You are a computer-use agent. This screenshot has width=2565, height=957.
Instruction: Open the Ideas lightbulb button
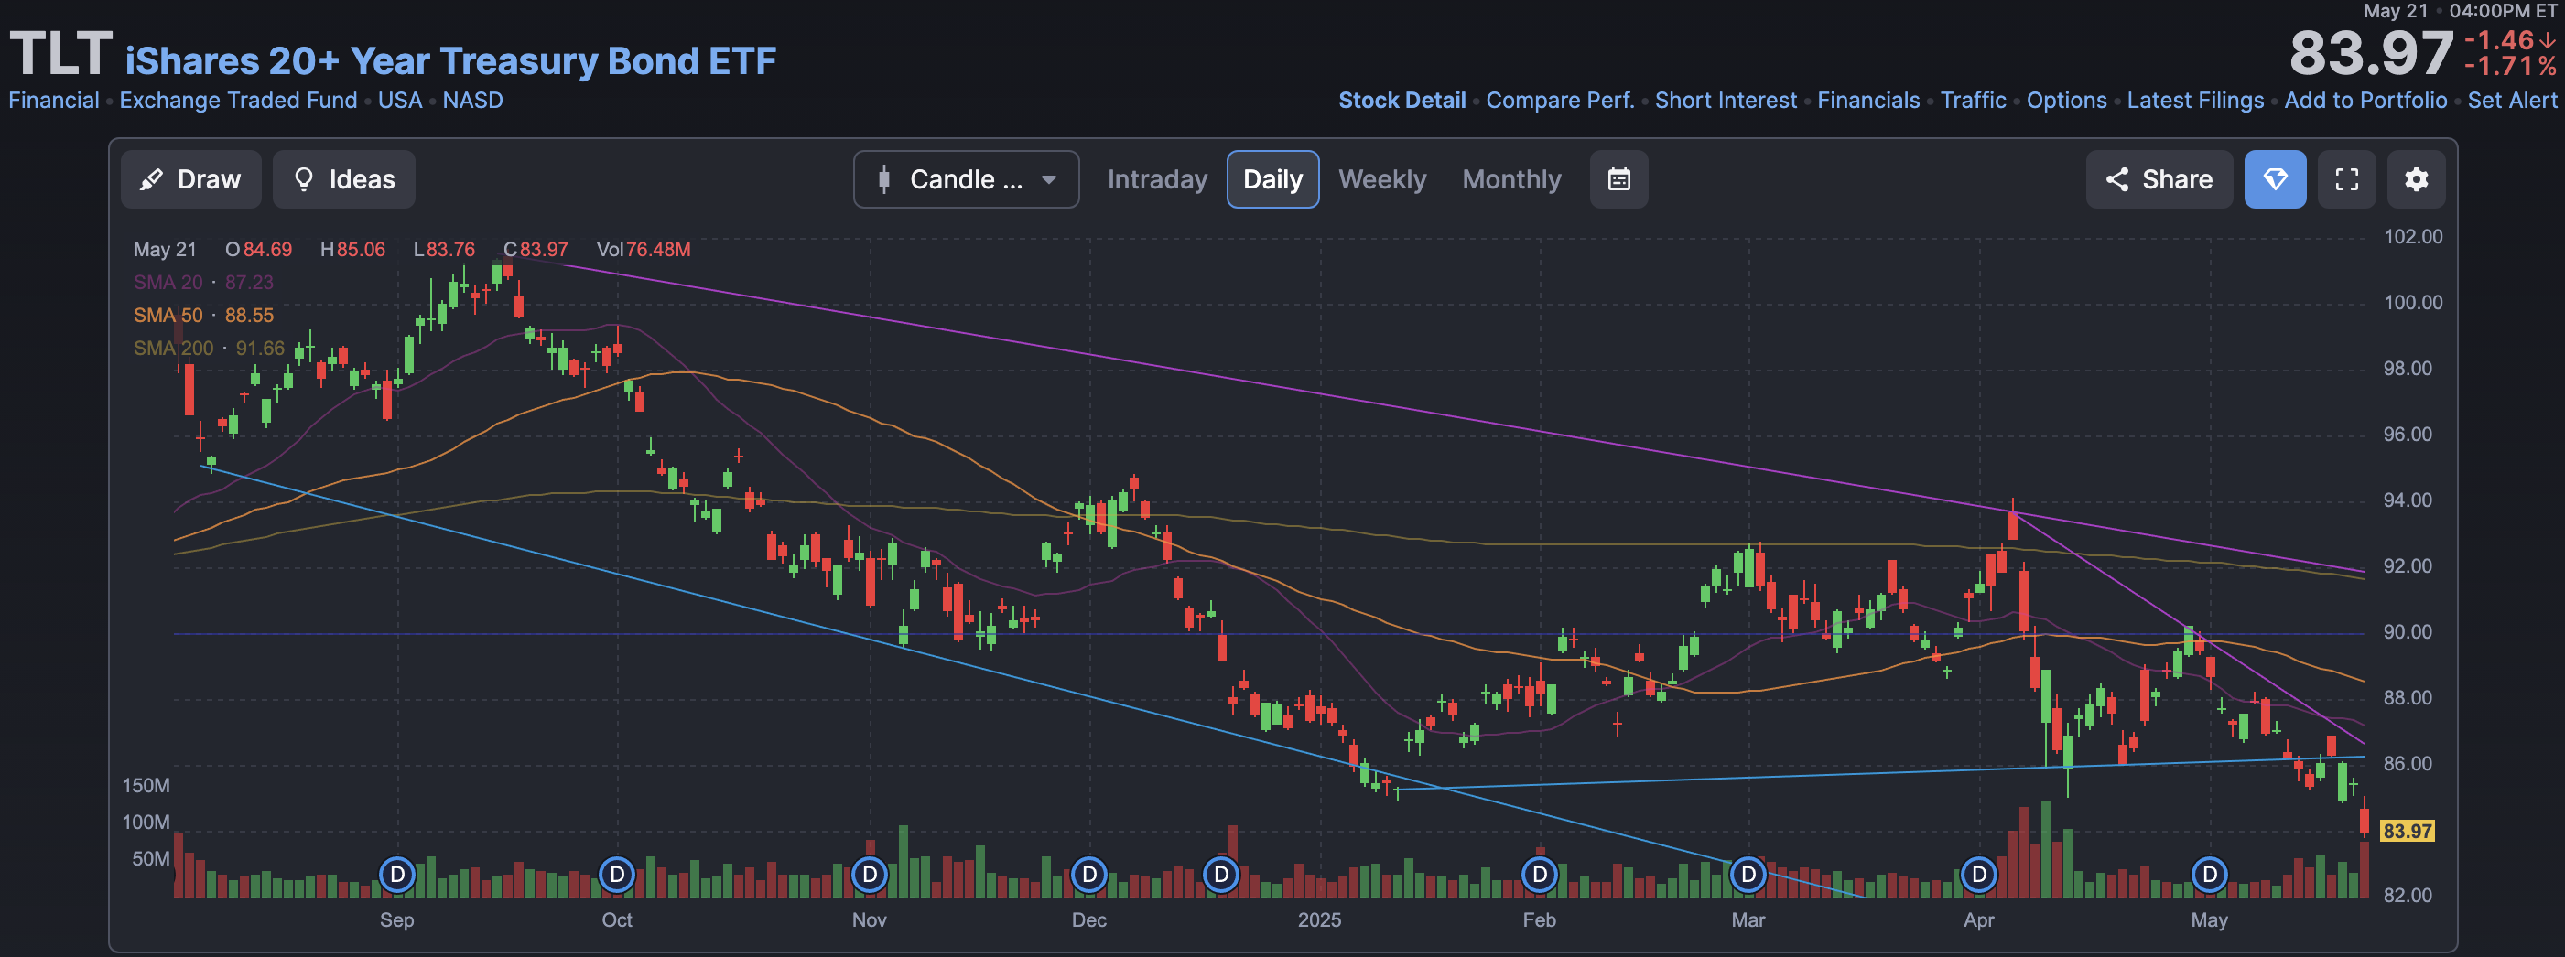pyautogui.click(x=343, y=179)
